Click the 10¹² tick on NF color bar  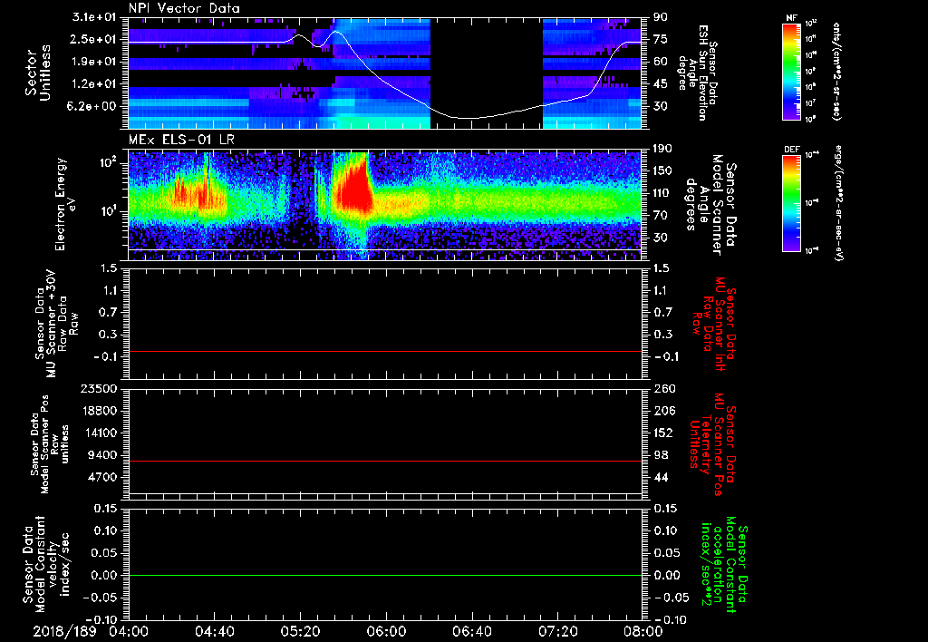coord(811,23)
